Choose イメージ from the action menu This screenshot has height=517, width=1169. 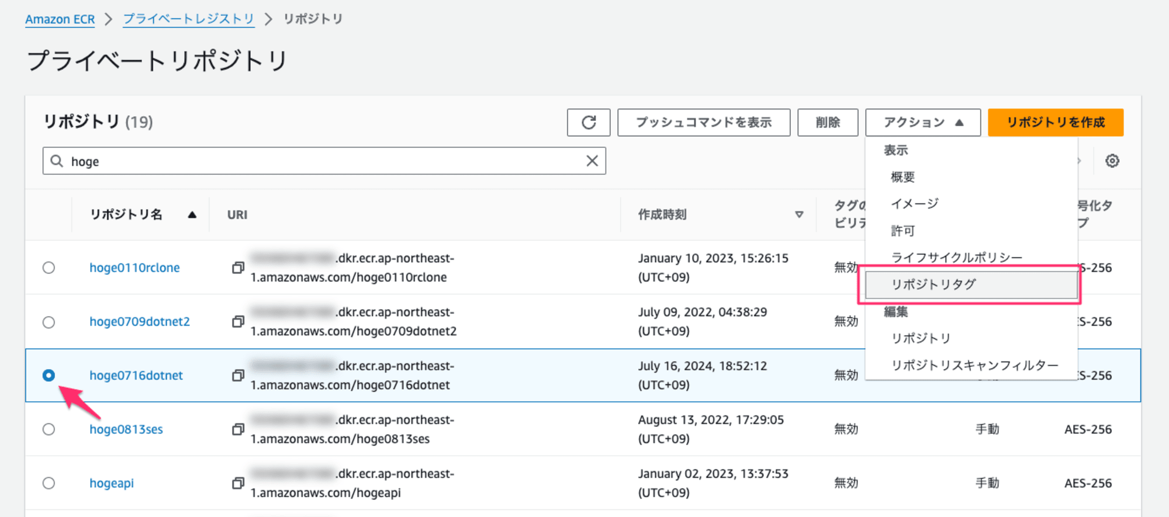tap(971, 204)
